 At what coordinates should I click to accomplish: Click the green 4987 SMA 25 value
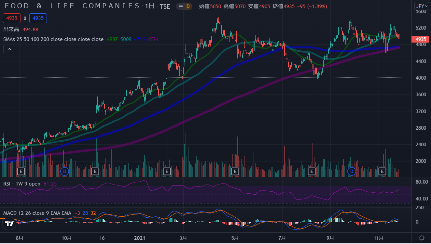113,39
